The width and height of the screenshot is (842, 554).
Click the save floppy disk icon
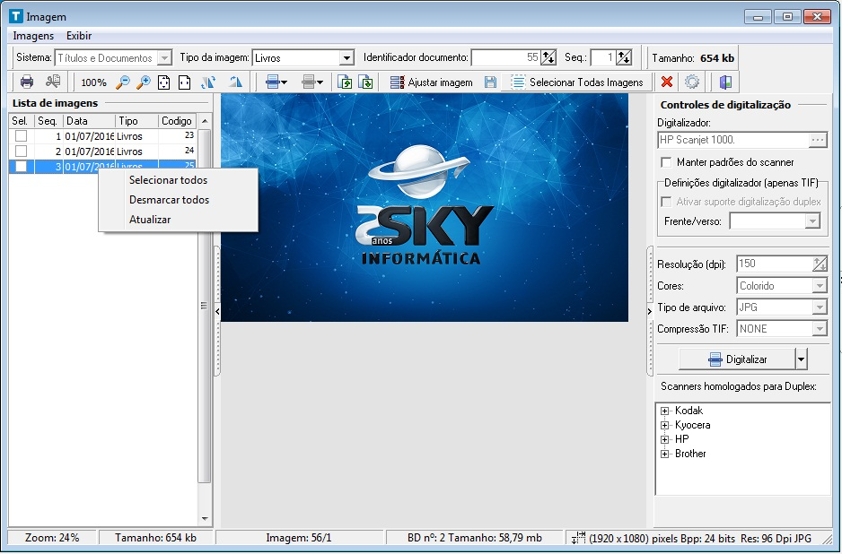point(490,82)
